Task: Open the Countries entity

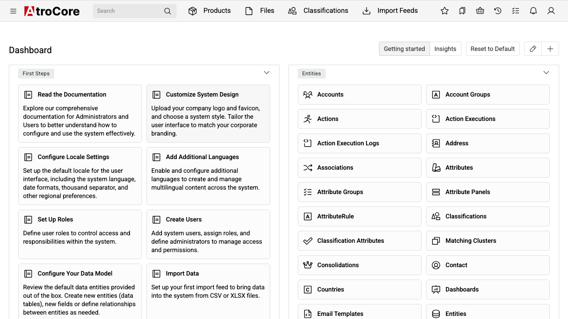Action: 359,290
